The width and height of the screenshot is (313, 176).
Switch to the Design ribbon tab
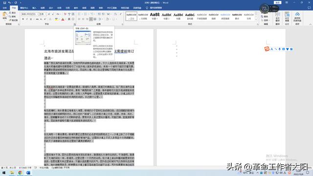coord(51,8)
